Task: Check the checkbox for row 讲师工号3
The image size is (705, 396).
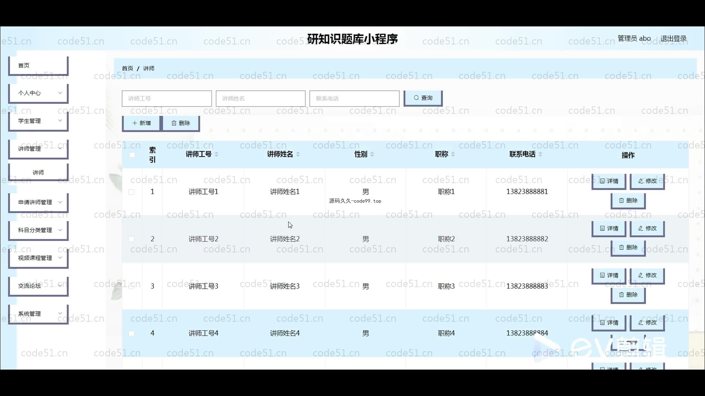Action: 132,286
